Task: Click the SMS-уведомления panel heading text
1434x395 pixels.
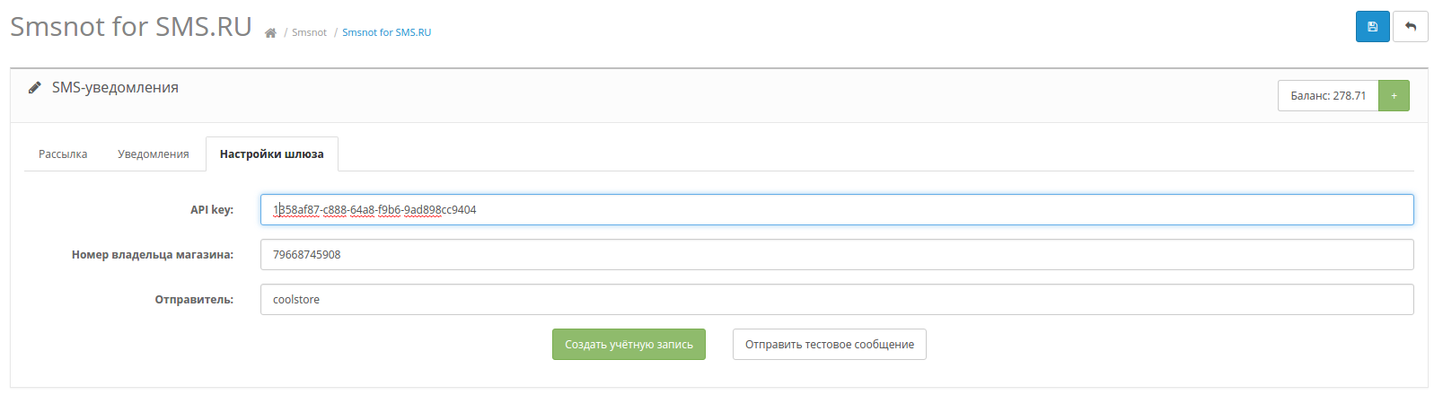Action: [x=115, y=87]
